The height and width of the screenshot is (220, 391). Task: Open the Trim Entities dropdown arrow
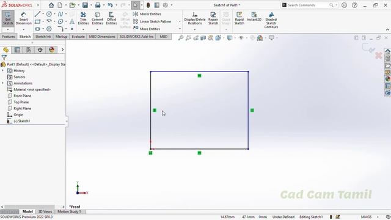(x=83, y=29)
